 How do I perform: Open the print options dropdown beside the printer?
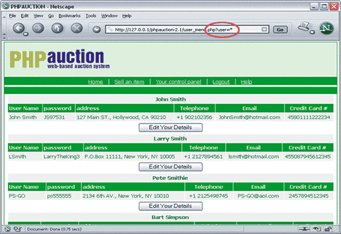coord(312,32)
